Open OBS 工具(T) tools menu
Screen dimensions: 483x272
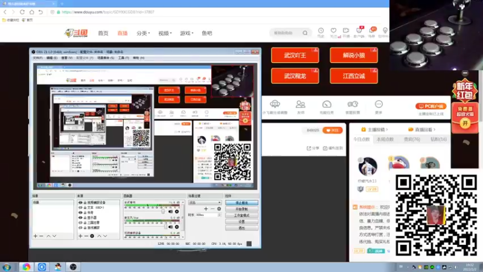[124, 58]
